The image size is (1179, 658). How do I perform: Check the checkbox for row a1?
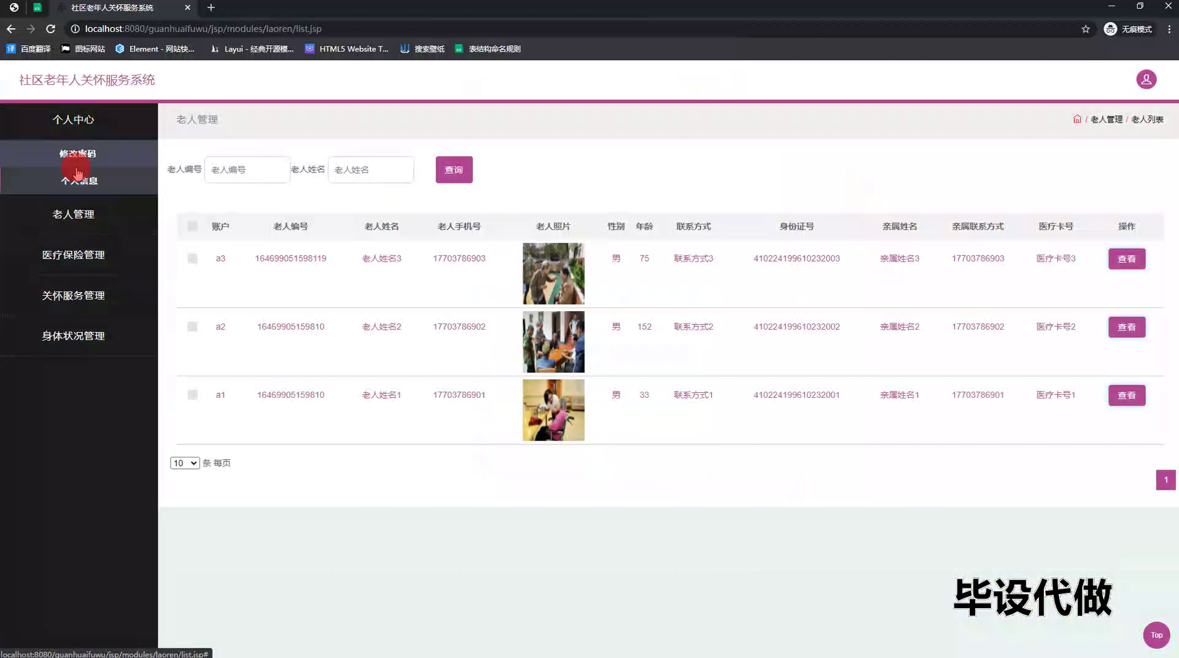(x=193, y=395)
